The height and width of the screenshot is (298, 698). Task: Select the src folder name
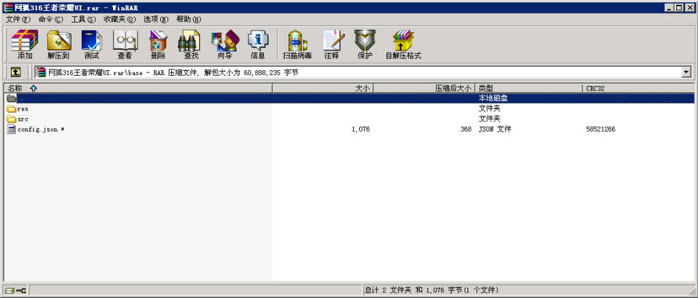pos(23,119)
